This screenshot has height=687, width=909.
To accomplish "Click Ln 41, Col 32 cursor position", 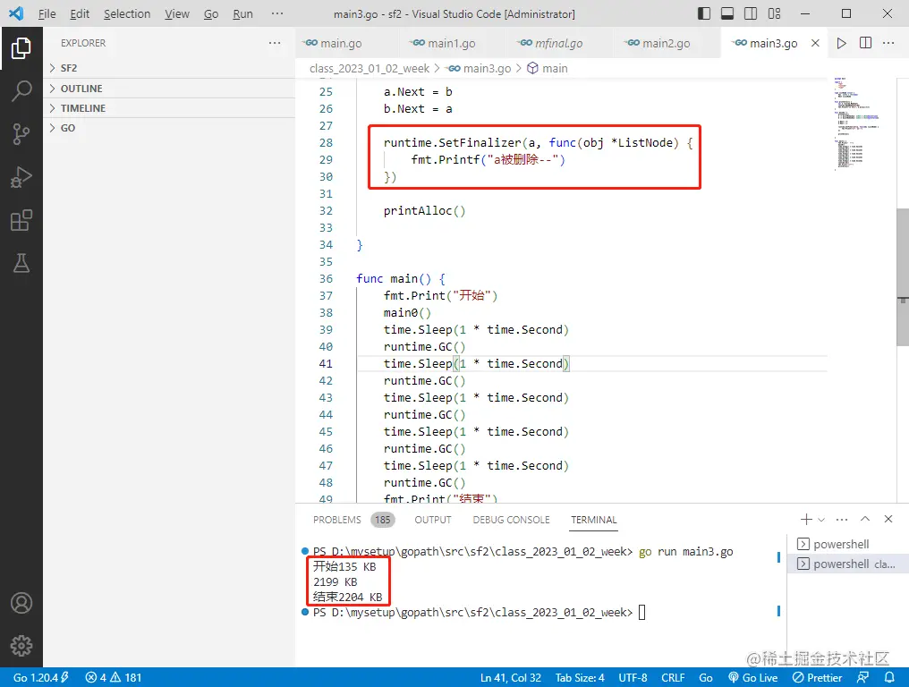I will tap(510, 677).
